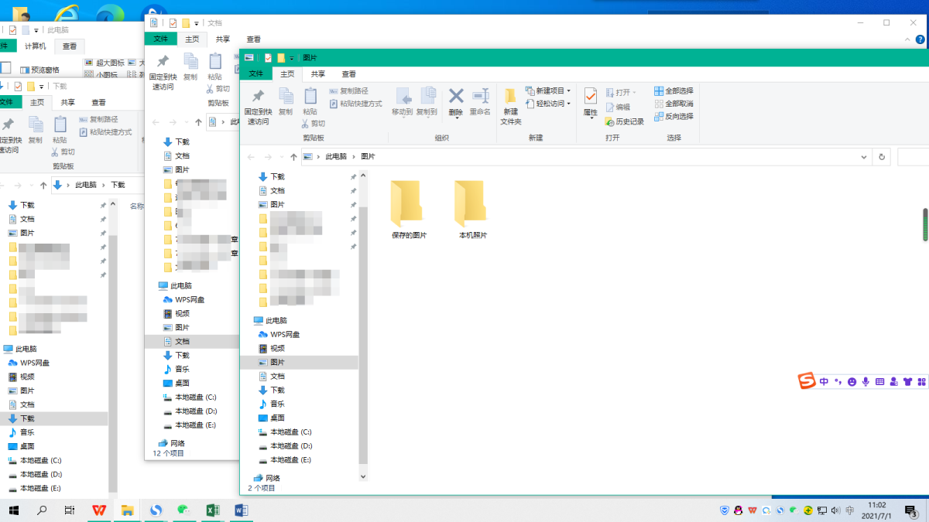
Task: Toggle Chinese/English mode on Sogou input bar
Action: pyautogui.click(x=824, y=381)
